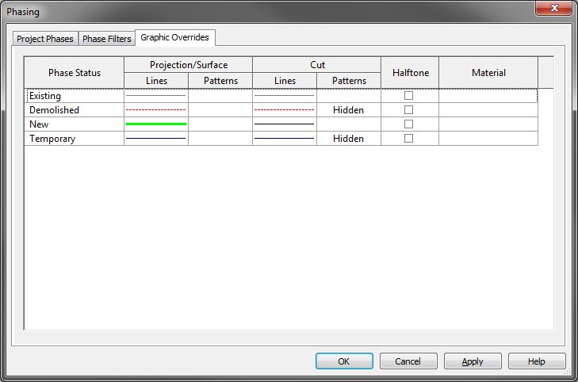Edit red dashed projection line for Demolished
Viewport: 578px width, 382px height.
pyautogui.click(x=156, y=110)
